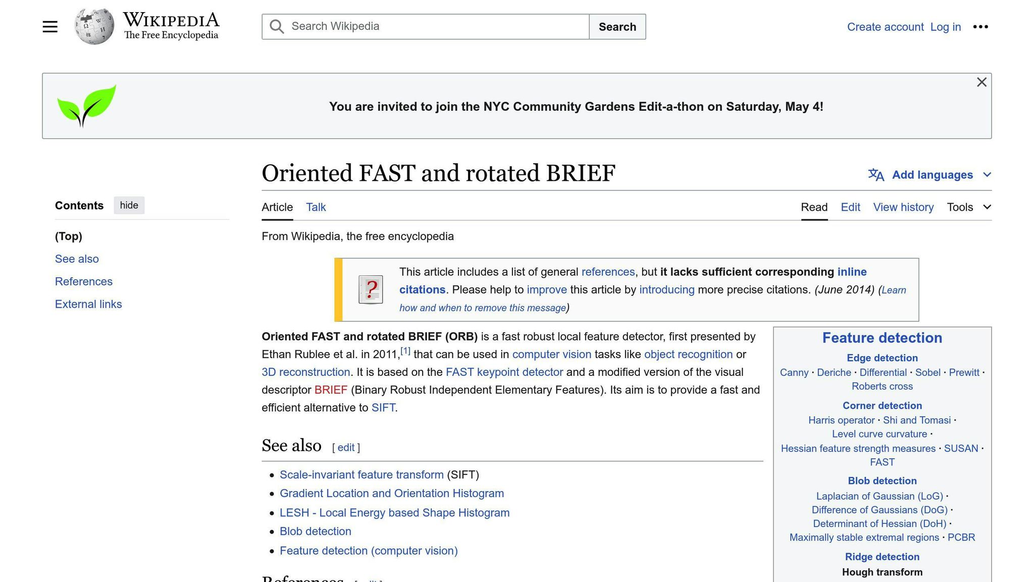Viewport: 1034px width, 582px height.
Task: Click the Create account link
Action: (x=885, y=27)
